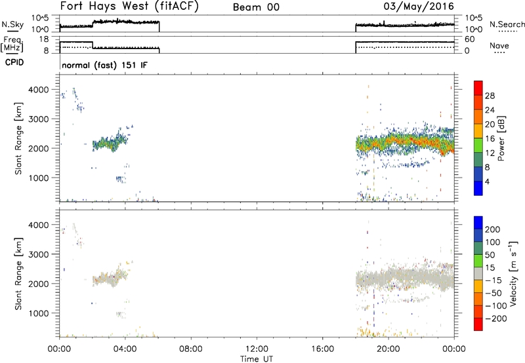The width and height of the screenshot is (525, 363).
Task: Click the '-100' velocity colorbar value
Action: [x=495, y=306]
